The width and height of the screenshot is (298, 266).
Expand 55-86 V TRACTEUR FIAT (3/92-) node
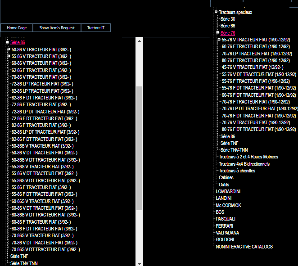pyautogui.click(x=9, y=56)
